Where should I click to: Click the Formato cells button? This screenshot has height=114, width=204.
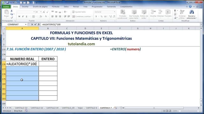[x=168, y=14]
